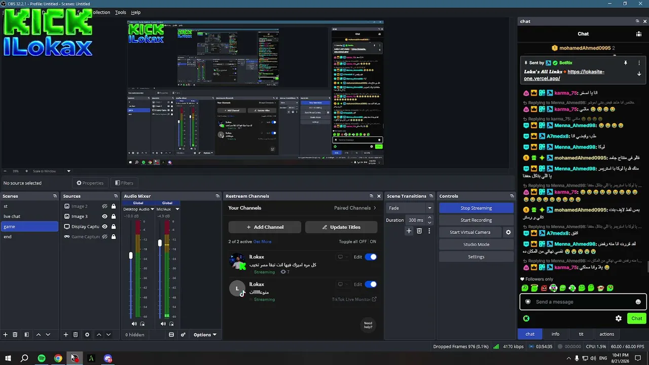Open source properties gear in Sources panel
Viewport: 649px width, 365px height.
pyautogui.click(x=87, y=335)
